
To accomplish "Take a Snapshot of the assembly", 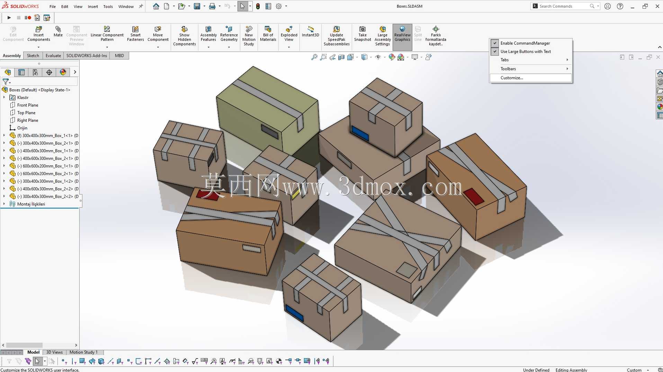I will [362, 34].
